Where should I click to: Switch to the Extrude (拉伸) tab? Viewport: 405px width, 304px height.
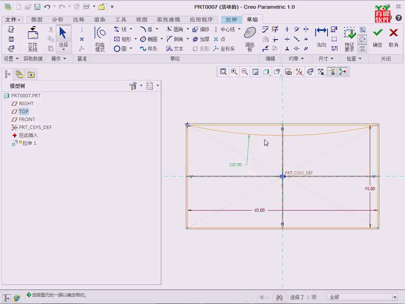point(231,19)
